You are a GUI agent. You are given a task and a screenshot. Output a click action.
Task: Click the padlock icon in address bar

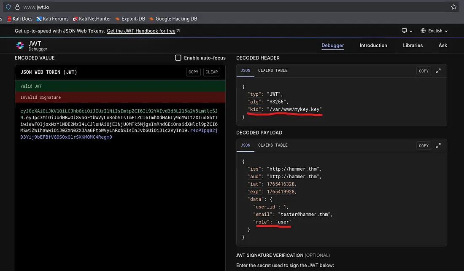17,7
